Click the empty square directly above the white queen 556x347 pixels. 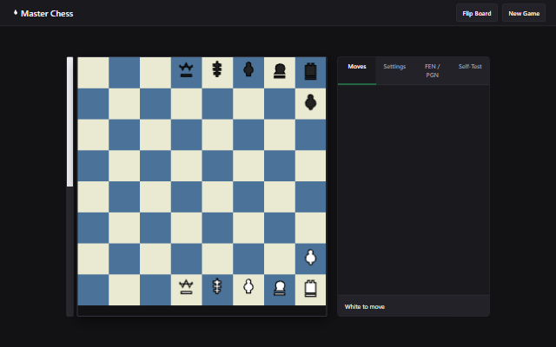tap(186, 259)
